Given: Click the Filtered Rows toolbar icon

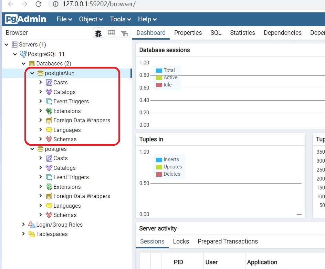Looking at the screenshot, I should point(124,33).
